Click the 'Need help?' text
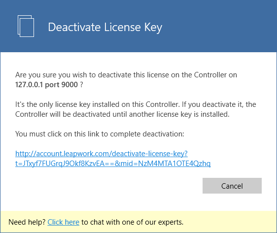 pos(27,222)
